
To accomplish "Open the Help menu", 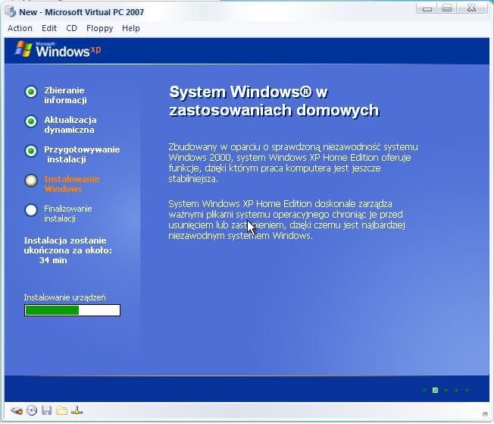I will (131, 28).
